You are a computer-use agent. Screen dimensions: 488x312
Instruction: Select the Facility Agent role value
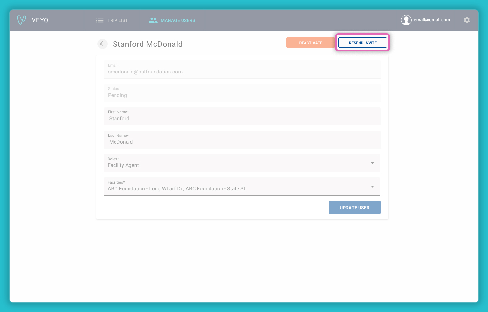coord(123,165)
